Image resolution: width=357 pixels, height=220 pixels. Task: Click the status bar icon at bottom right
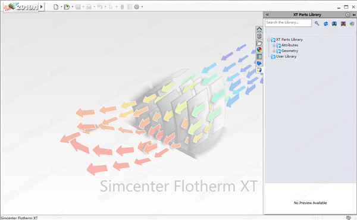point(349,218)
